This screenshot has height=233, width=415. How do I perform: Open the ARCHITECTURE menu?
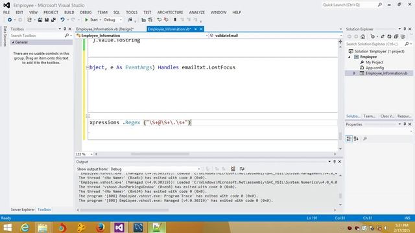(170, 12)
